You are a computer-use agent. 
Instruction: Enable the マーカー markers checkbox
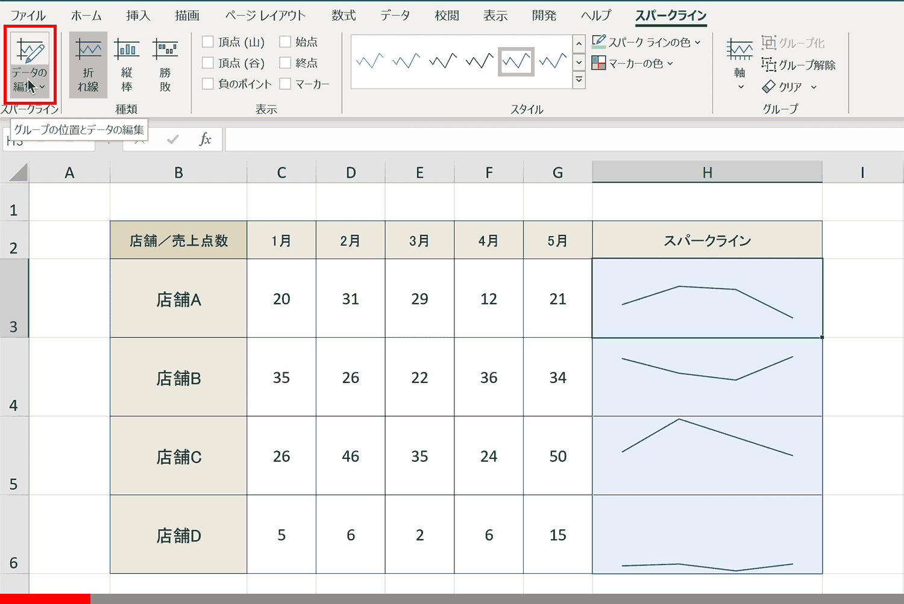click(285, 84)
